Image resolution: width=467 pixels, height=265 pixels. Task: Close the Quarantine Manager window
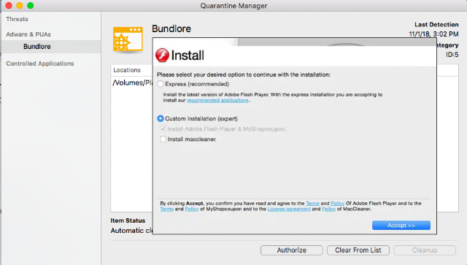9,5
